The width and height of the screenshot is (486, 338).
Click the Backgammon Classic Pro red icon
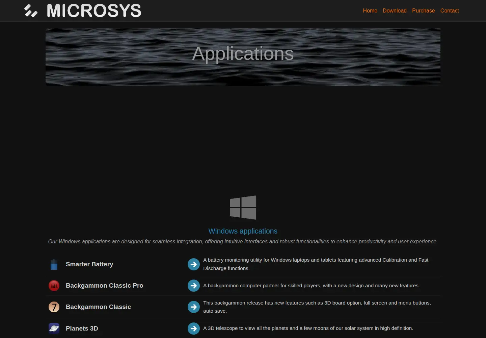pos(54,286)
